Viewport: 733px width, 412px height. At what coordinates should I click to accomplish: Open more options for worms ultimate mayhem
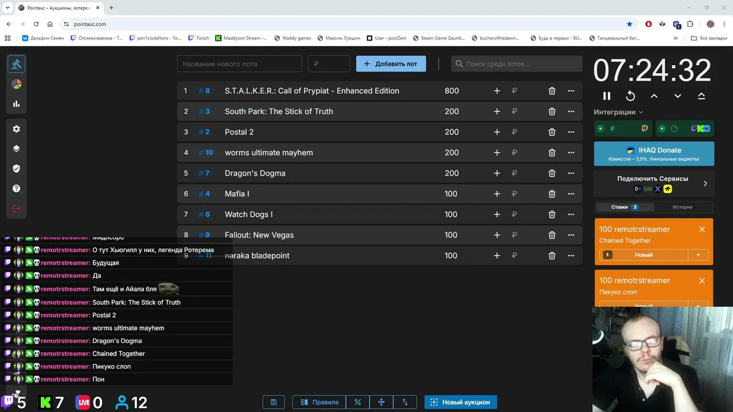[x=571, y=153]
